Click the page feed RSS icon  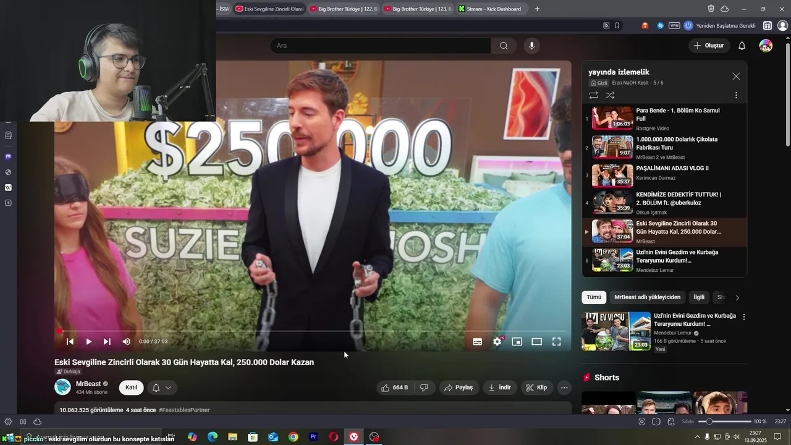(606, 26)
